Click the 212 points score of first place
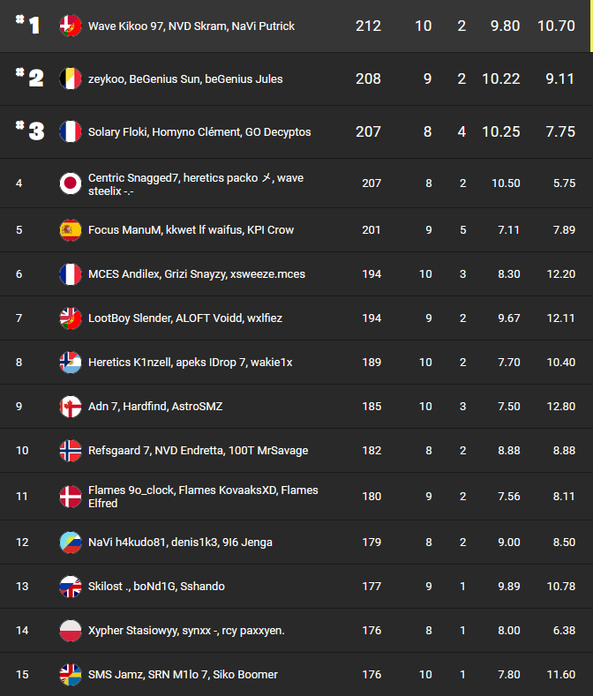Screen dimensions: 593x696 click(368, 26)
